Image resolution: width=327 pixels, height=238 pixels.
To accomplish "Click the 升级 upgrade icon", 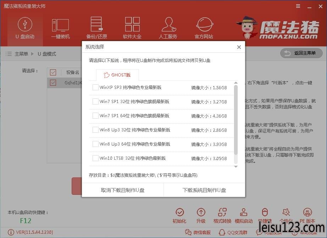I will (201, 216).
